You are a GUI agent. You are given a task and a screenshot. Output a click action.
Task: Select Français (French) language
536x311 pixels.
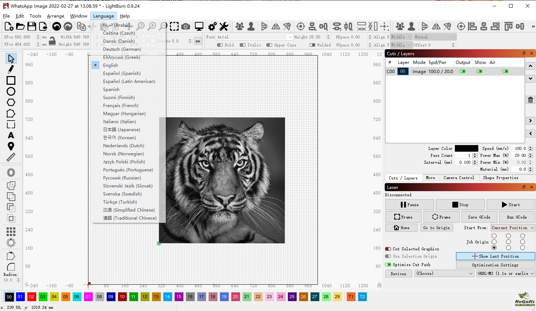(x=121, y=106)
